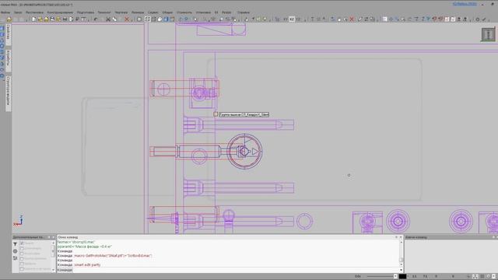Create a new document via the blank page icon
498x280 pixels.
(34, 19)
